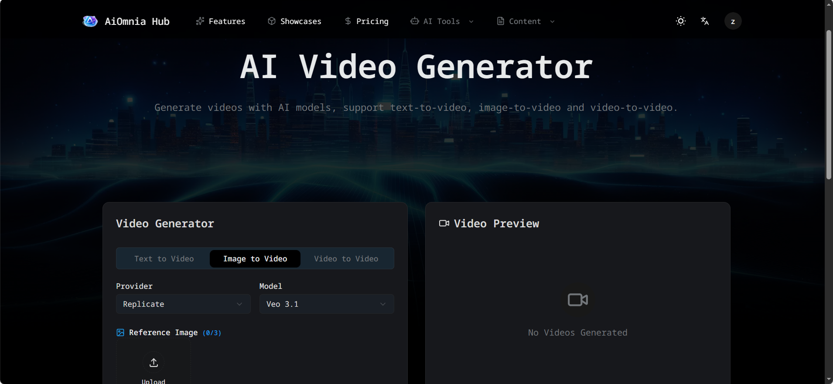Open the Provider dropdown showing Replicate
The height and width of the screenshot is (384, 833).
[x=183, y=304]
